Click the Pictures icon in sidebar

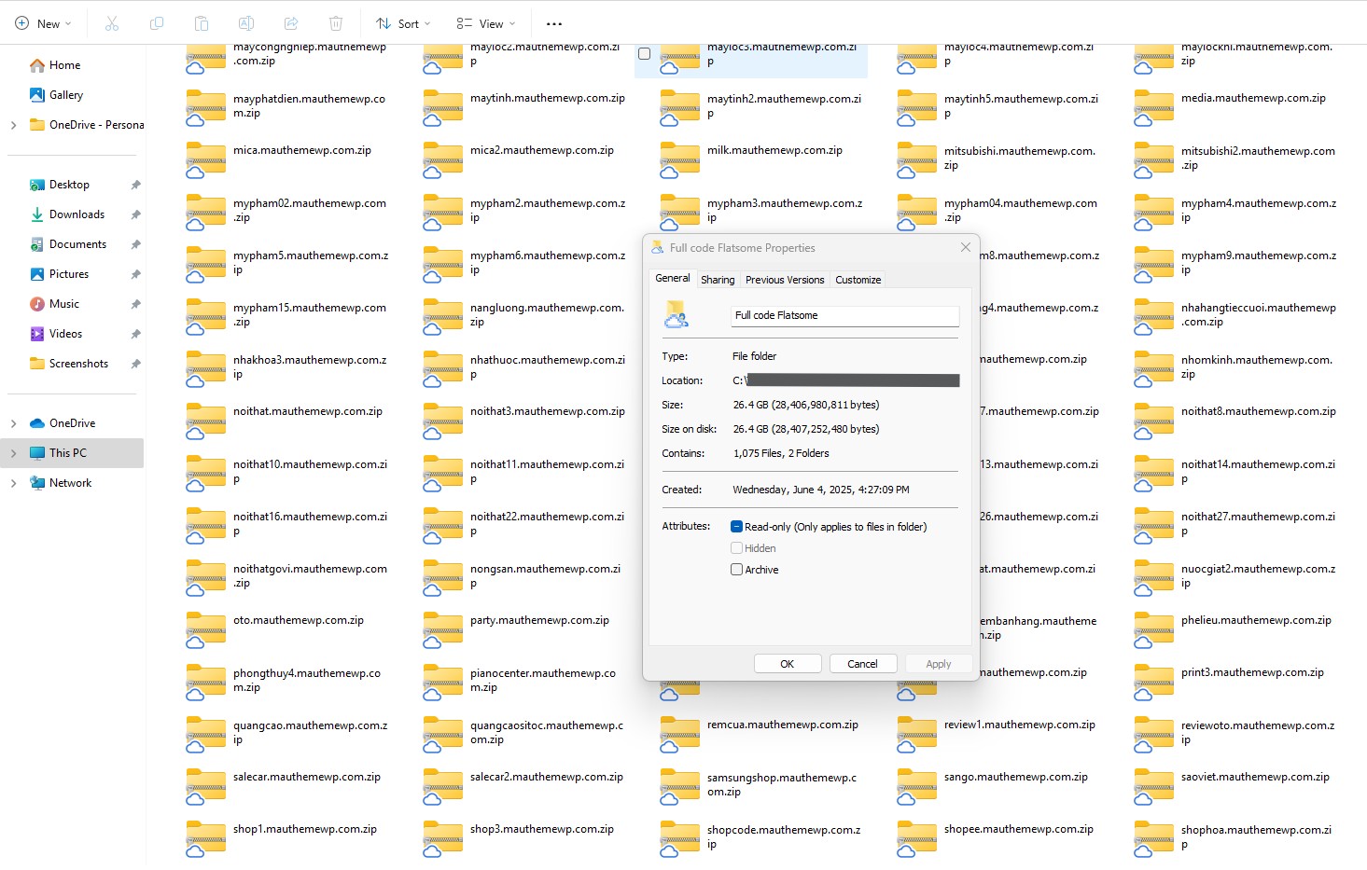click(37, 274)
